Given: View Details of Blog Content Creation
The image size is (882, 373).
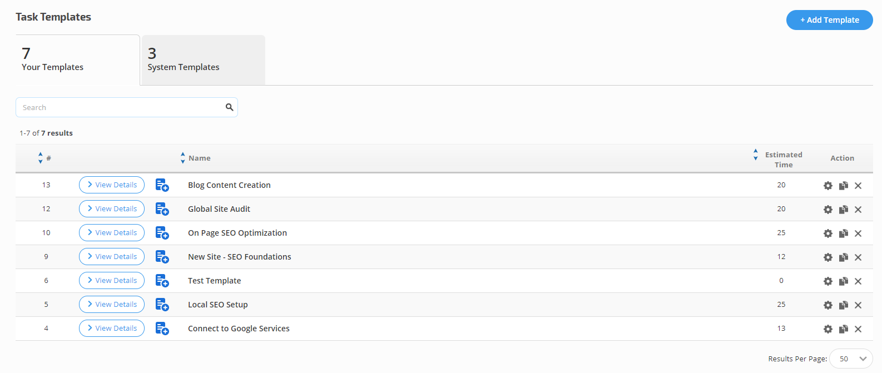Looking at the screenshot, I should (112, 185).
